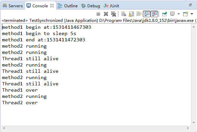The height and width of the screenshot is (132, 197).
Task: Click the horizontal scrollbar left arrow
Action: (4, 128)
